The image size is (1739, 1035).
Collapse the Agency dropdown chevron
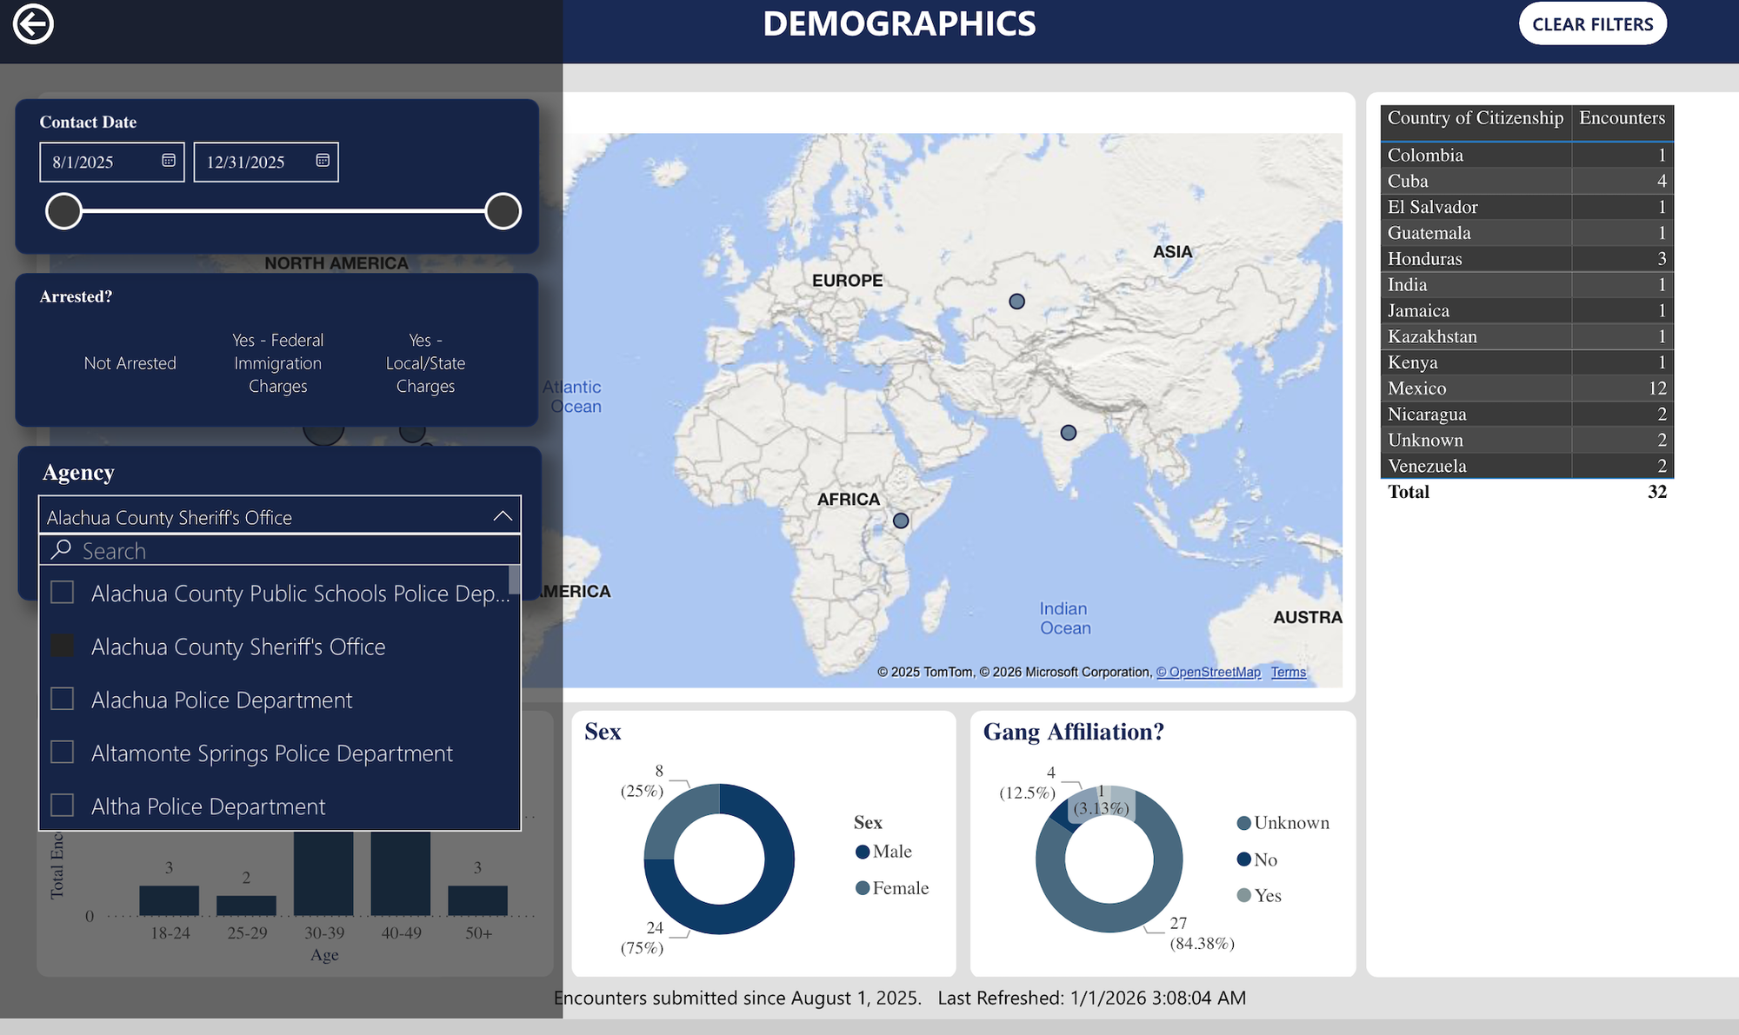[503, 516]
